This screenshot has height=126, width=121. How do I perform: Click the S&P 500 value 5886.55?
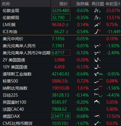(x=59, y=81)
